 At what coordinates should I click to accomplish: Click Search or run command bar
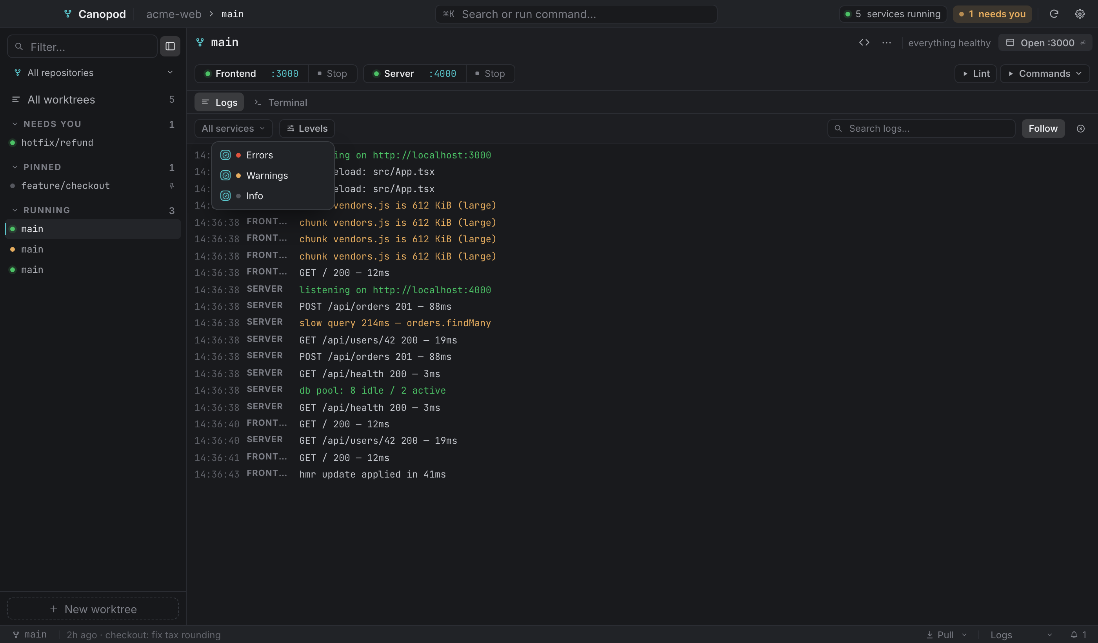[x=576, y=14]
